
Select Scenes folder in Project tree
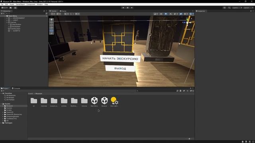8,108
